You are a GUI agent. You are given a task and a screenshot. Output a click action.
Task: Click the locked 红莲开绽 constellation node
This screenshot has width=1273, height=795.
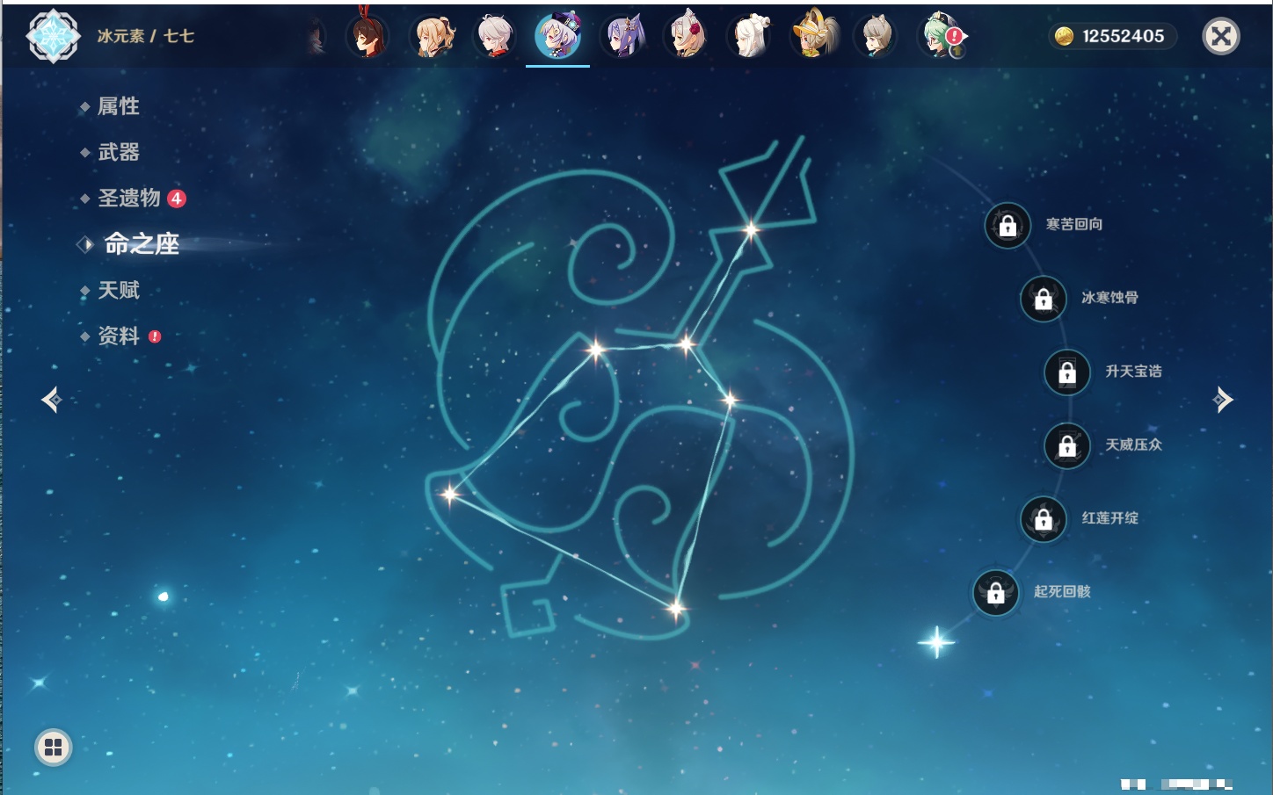[x=1044, y=519]
